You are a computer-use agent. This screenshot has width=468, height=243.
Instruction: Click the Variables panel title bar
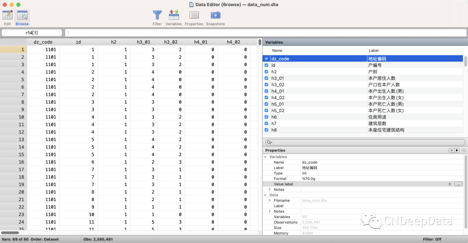click(365, 42)
